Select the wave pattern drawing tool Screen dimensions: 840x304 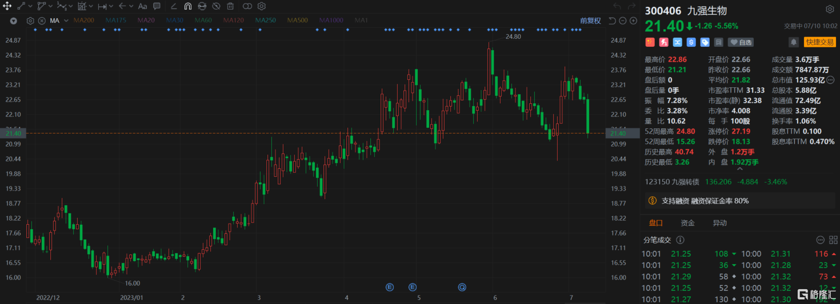coord(62,6)
